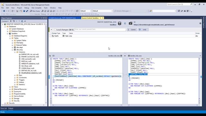Click the repository checkmark icon near Git
Screen dimensions: 206x116
point(130,23)
